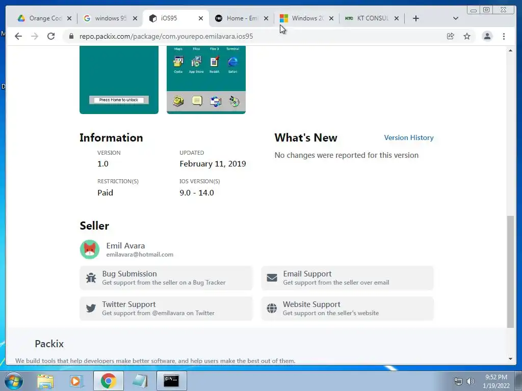The height and width of the screenshot is (391, 522).
Task: Open Windows Explorer from taskbar
Action: pyautogui.click(x=45, y=381)
